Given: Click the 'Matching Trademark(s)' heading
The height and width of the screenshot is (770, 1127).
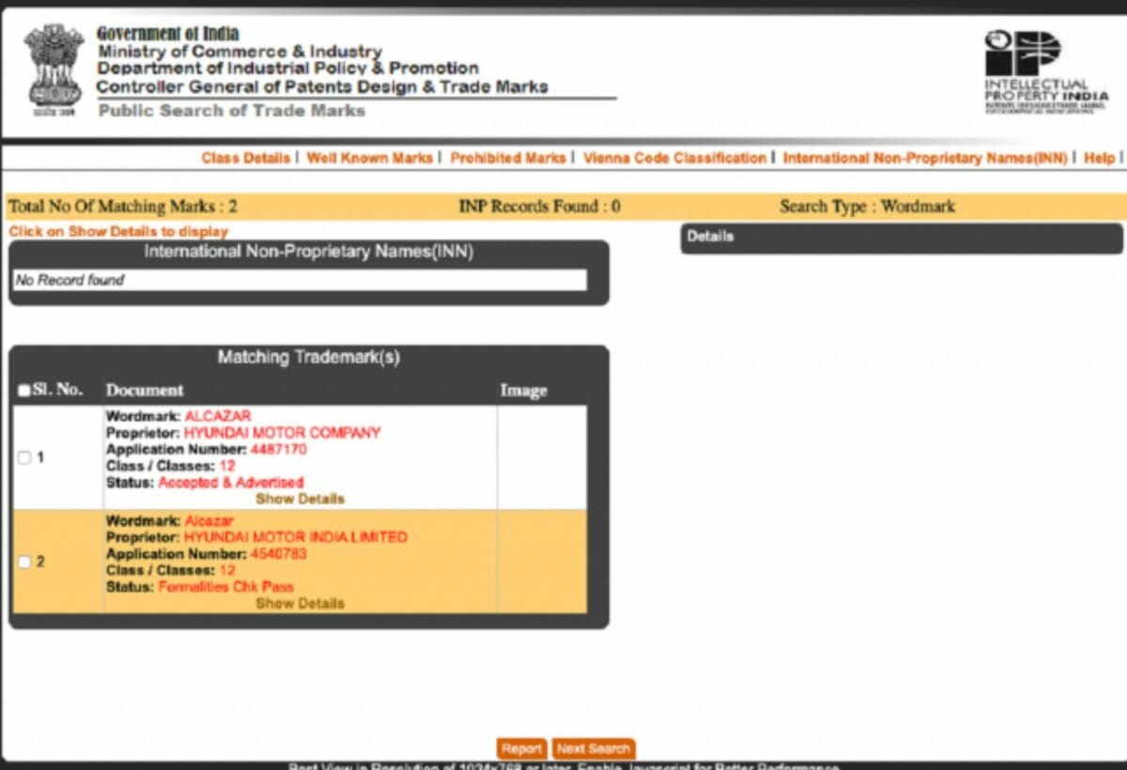Looking at the screenshot, I should coord(309,358).
